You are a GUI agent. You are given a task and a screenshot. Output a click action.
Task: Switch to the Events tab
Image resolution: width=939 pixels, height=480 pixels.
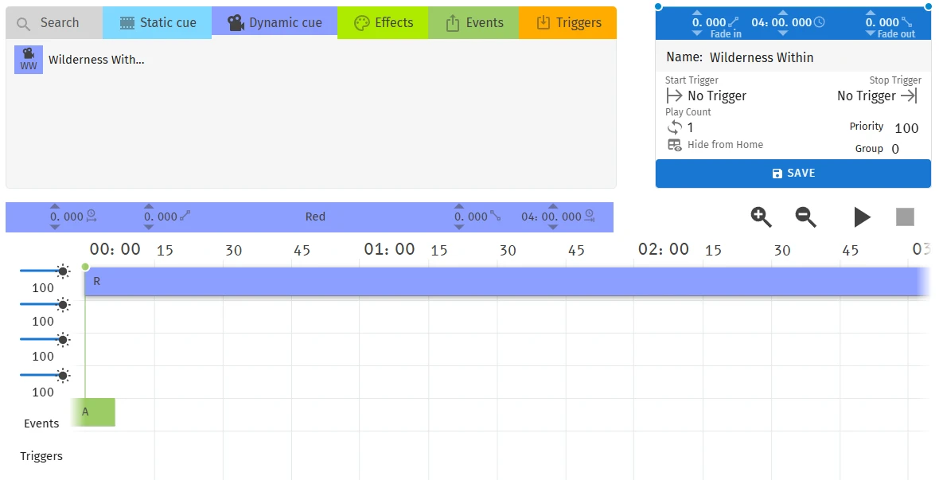point(473,23)
